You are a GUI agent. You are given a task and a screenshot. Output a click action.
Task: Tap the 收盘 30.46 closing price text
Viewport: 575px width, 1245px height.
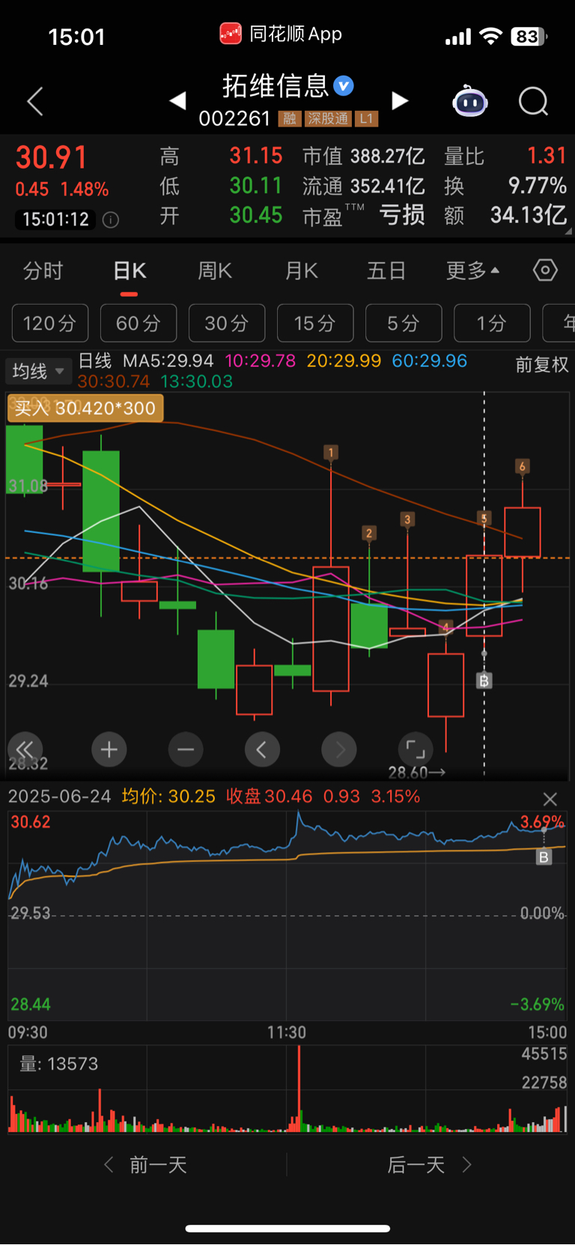pos(270,797)
